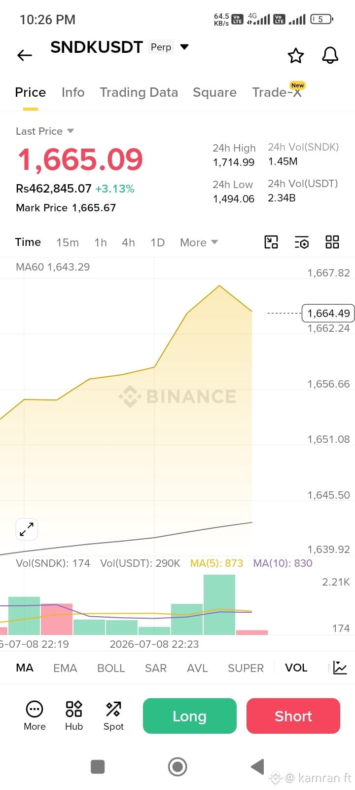355x790 pixels.
Task: Switch to the Trading Data tab
Action: (x=139, y=92)
